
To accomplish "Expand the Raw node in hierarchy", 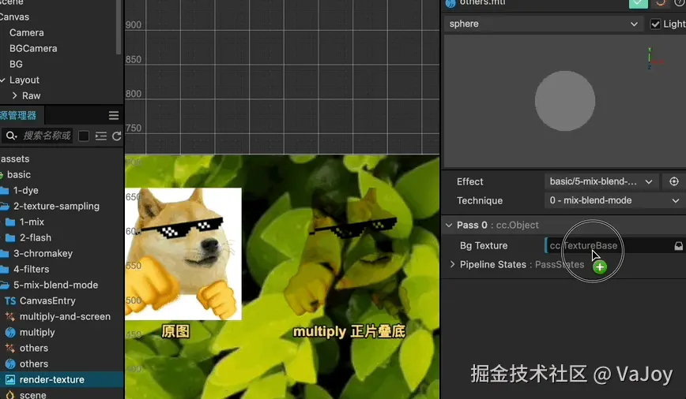I will coord(15,95).
